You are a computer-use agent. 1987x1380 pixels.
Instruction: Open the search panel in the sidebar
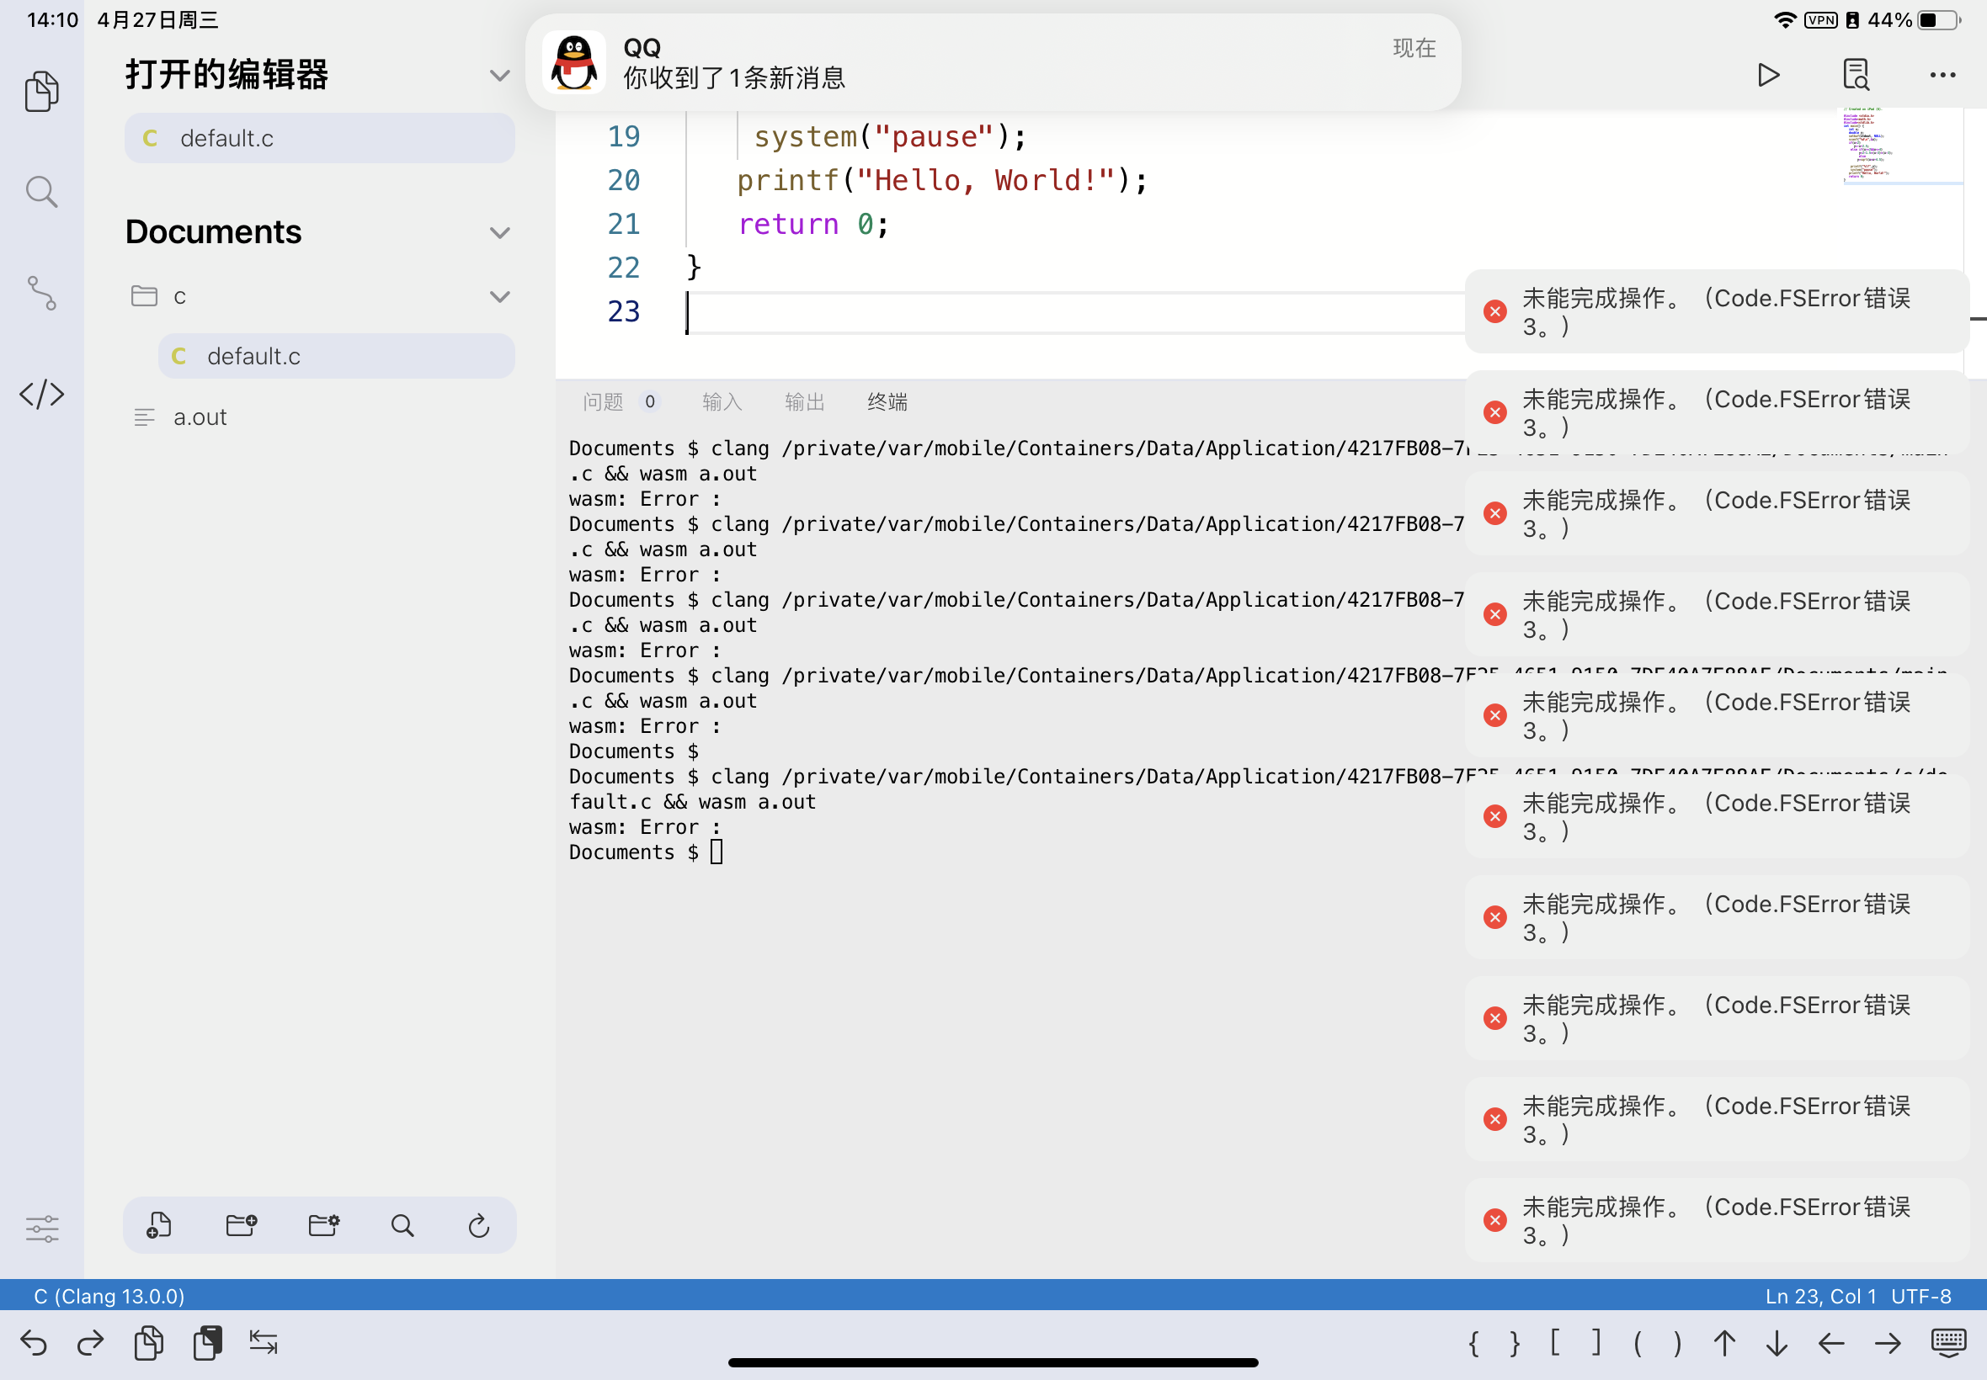point(40,191)
